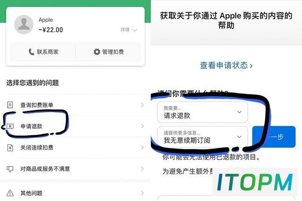Select the 其他问题 entry
The width and height of the screenshot is (302, 201).
(75, 193)
